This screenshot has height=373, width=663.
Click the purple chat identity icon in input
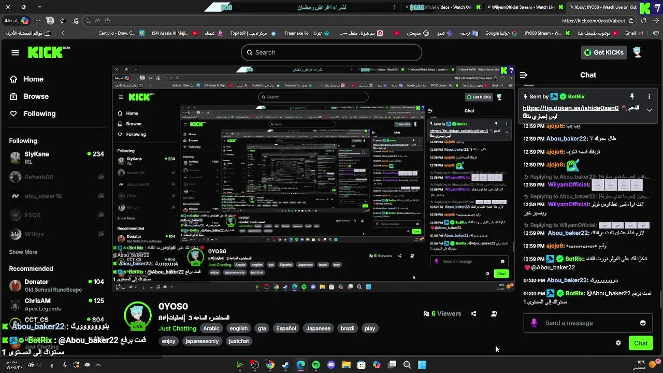point(534,323)
